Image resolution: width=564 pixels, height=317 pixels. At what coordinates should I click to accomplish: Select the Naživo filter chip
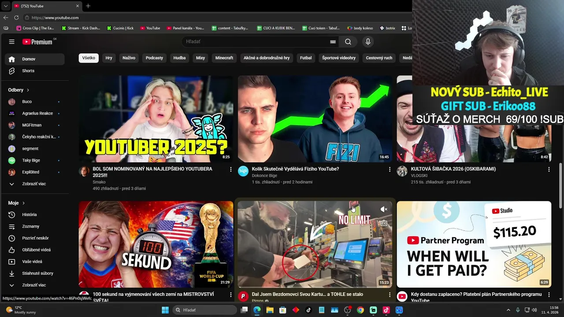tap(129, 58)
